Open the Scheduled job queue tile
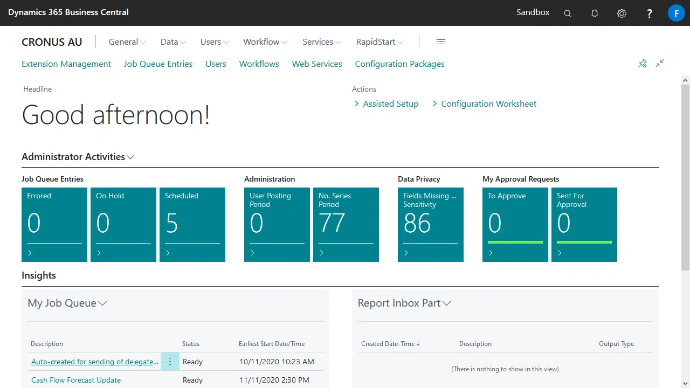The width and height of the screenshot is (690, 388). tap(192, 224)
